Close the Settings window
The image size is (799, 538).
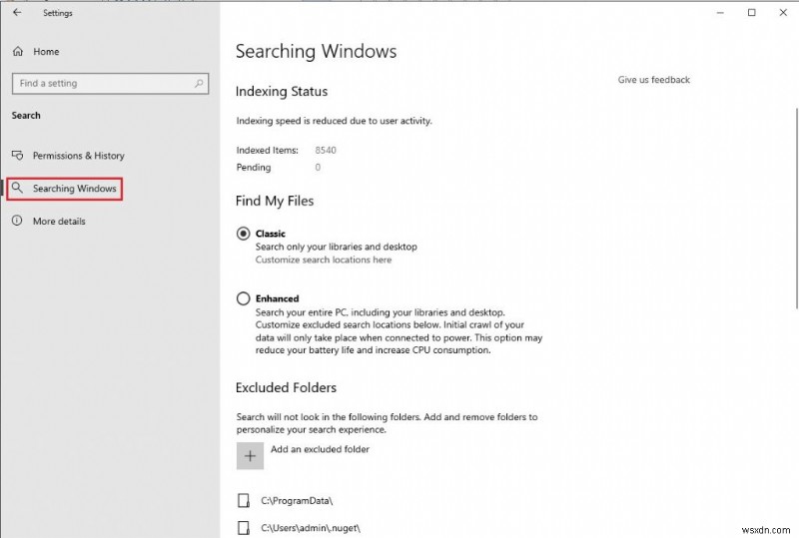point(783,13)
